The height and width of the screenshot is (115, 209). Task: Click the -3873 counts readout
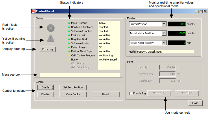[177, 24]
